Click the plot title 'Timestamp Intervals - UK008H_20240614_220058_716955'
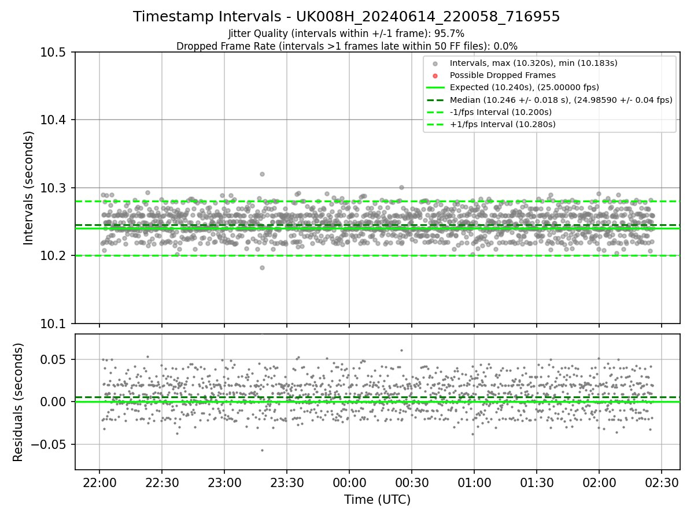Viewport: 694px width, 520px height. pos(346,17)
